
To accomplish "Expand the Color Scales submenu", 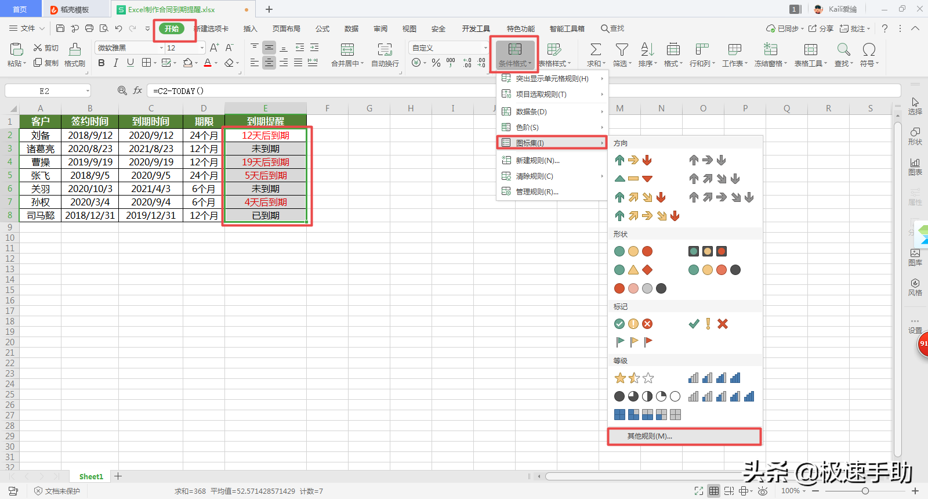I will click(552, 127).
